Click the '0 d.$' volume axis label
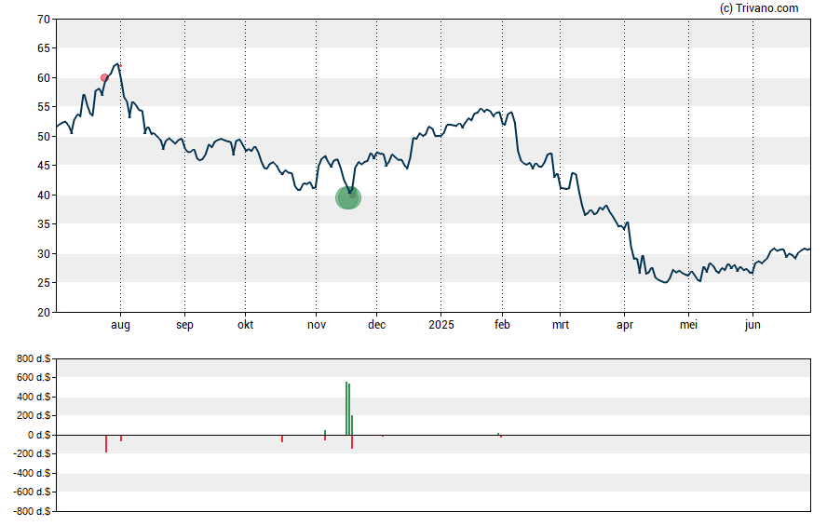827x526 pixels. (39, 435)
